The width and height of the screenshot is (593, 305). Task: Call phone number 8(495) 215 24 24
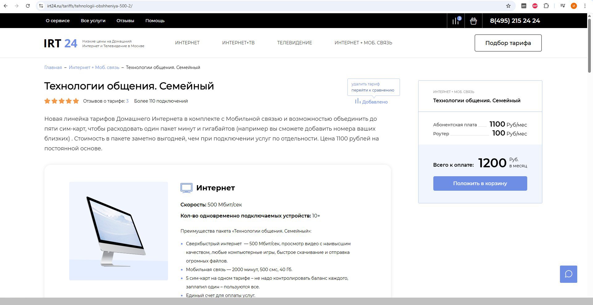pos(515,21)
